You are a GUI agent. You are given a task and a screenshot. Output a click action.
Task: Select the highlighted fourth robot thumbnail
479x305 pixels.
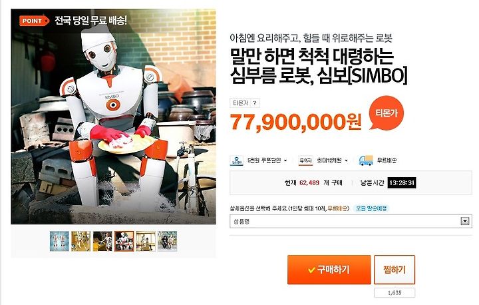(124, 241)
